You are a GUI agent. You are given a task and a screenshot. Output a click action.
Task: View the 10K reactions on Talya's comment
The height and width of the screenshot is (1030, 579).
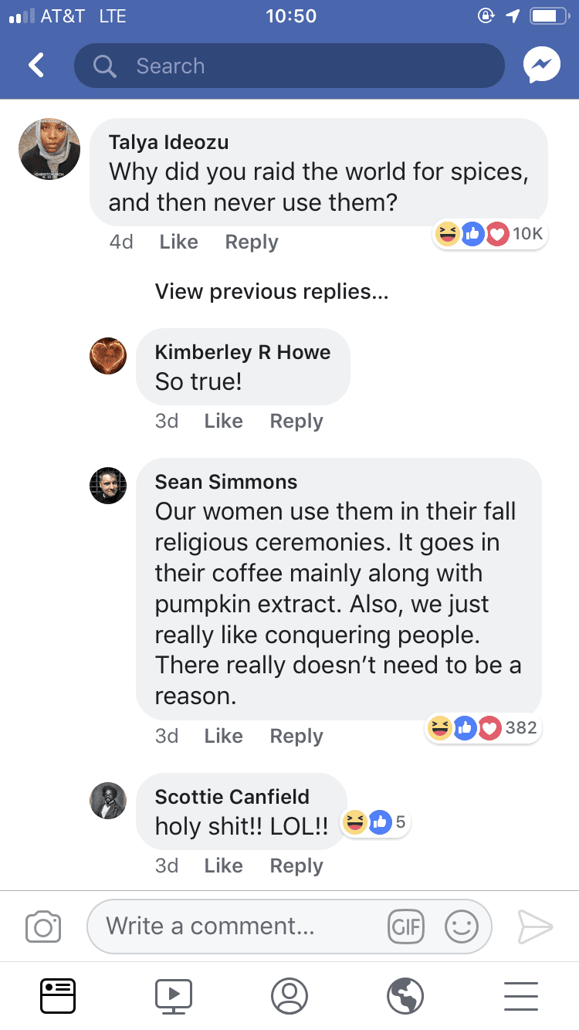[491, 234]
